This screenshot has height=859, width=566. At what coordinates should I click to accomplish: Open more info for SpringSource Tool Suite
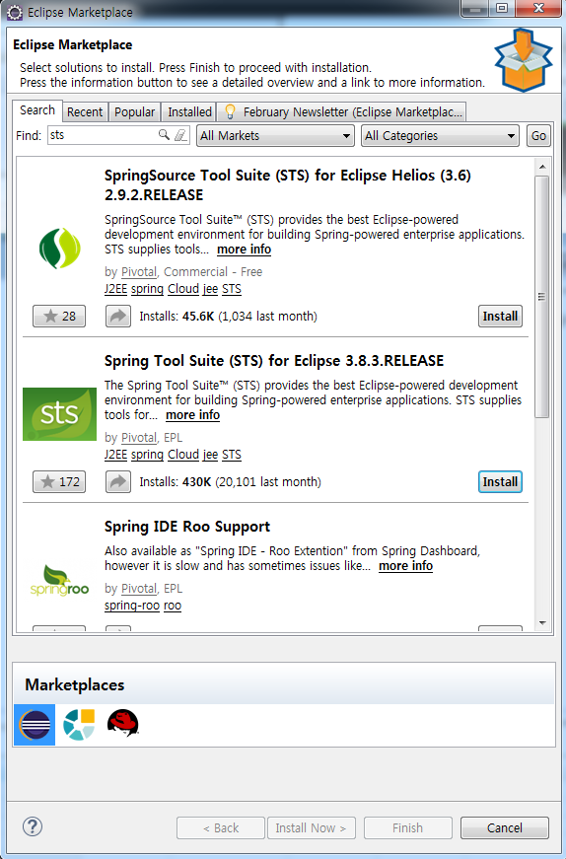244,250
